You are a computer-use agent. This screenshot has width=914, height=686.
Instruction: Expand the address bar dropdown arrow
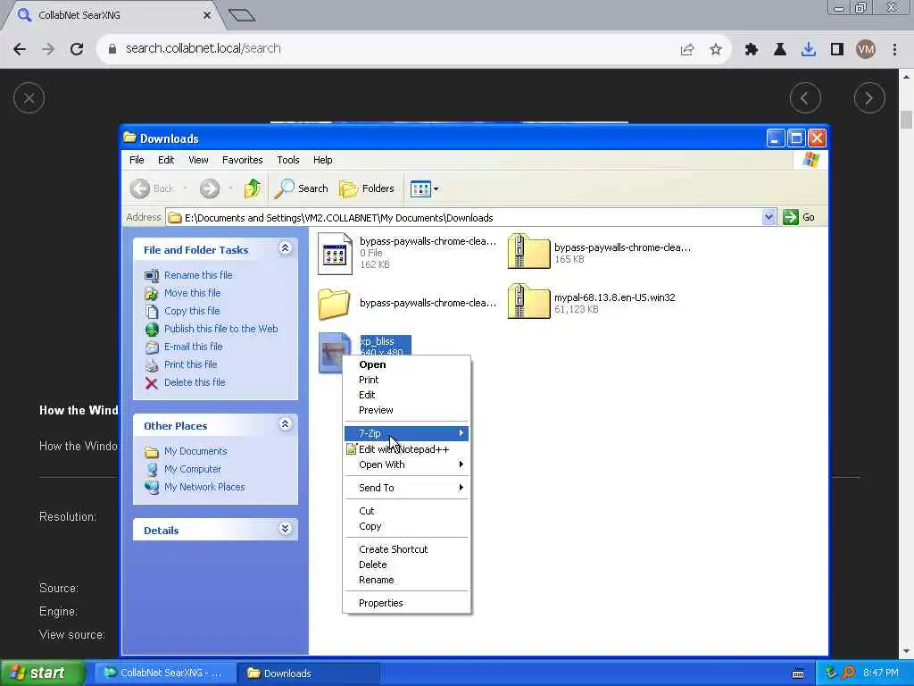click(769, 218)
